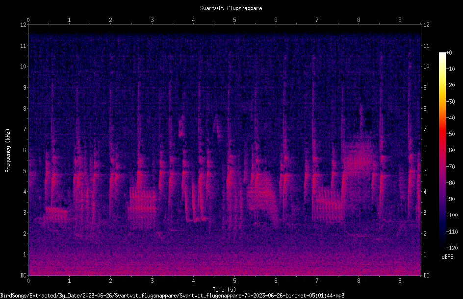
Task: Click the "-70" color scale label
Action: pyautogui.click(x=451, y=167)
